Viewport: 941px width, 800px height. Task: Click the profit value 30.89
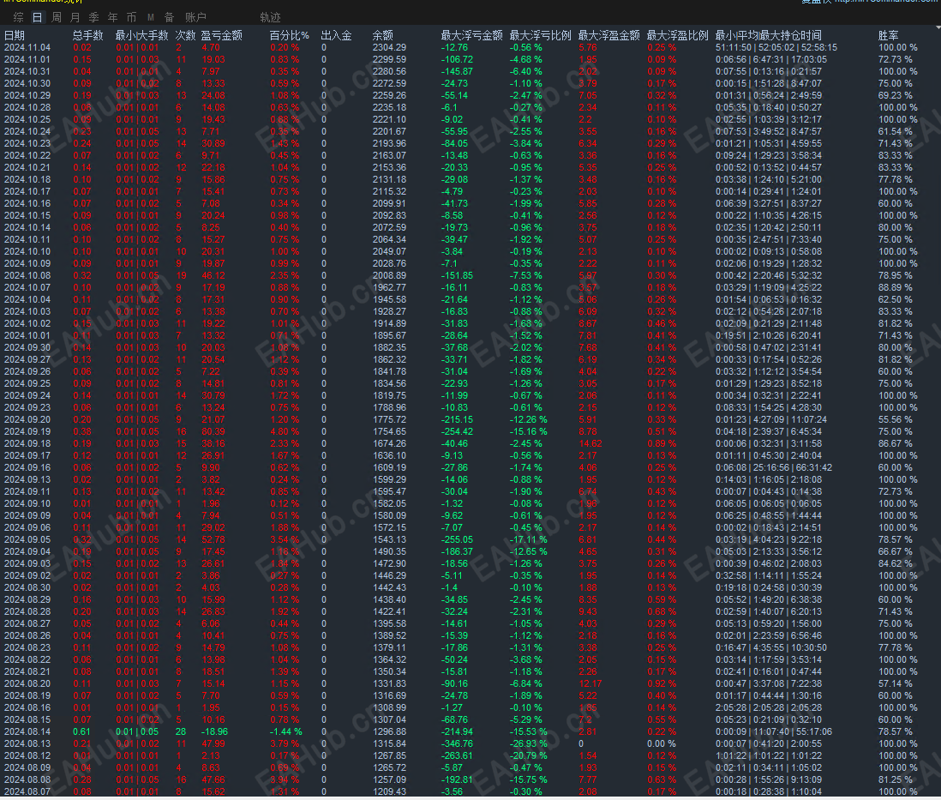coord(213,143)
